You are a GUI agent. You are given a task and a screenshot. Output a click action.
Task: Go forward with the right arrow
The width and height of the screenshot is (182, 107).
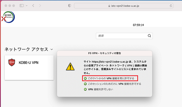click(x=40, y=6)
